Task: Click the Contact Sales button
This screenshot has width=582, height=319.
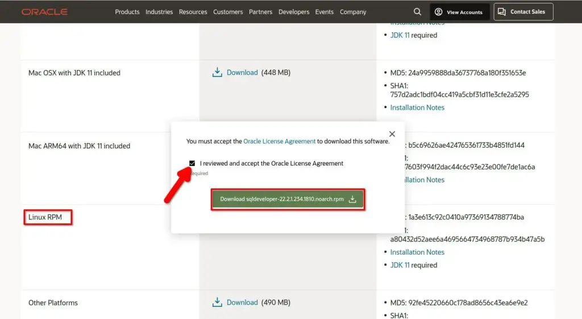Action: pos(523,12)
